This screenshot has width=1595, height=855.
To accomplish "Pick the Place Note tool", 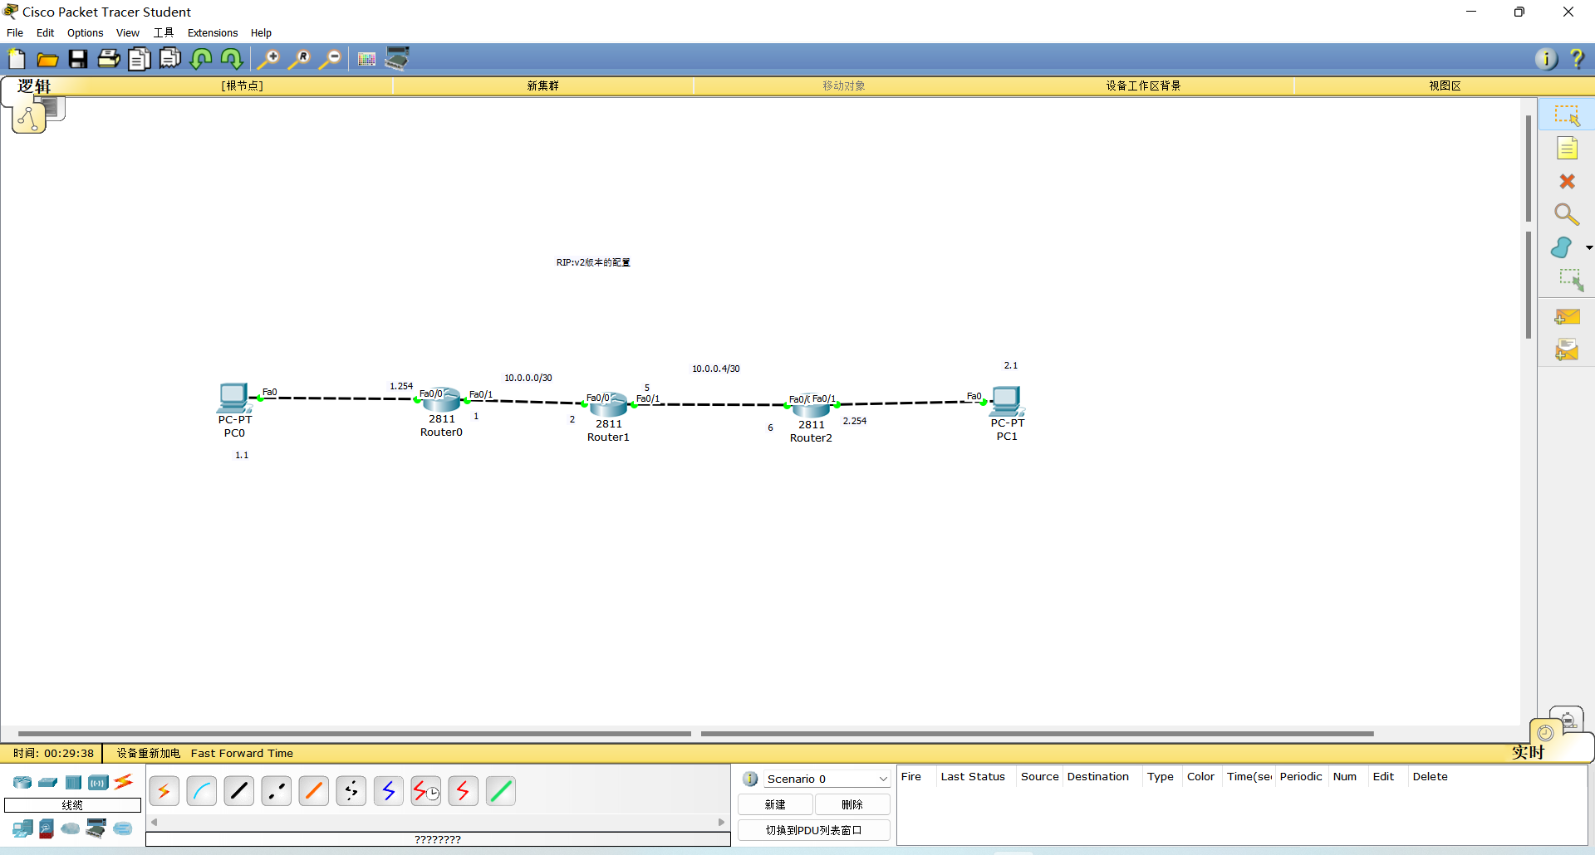I will (x=1567, y=149).
